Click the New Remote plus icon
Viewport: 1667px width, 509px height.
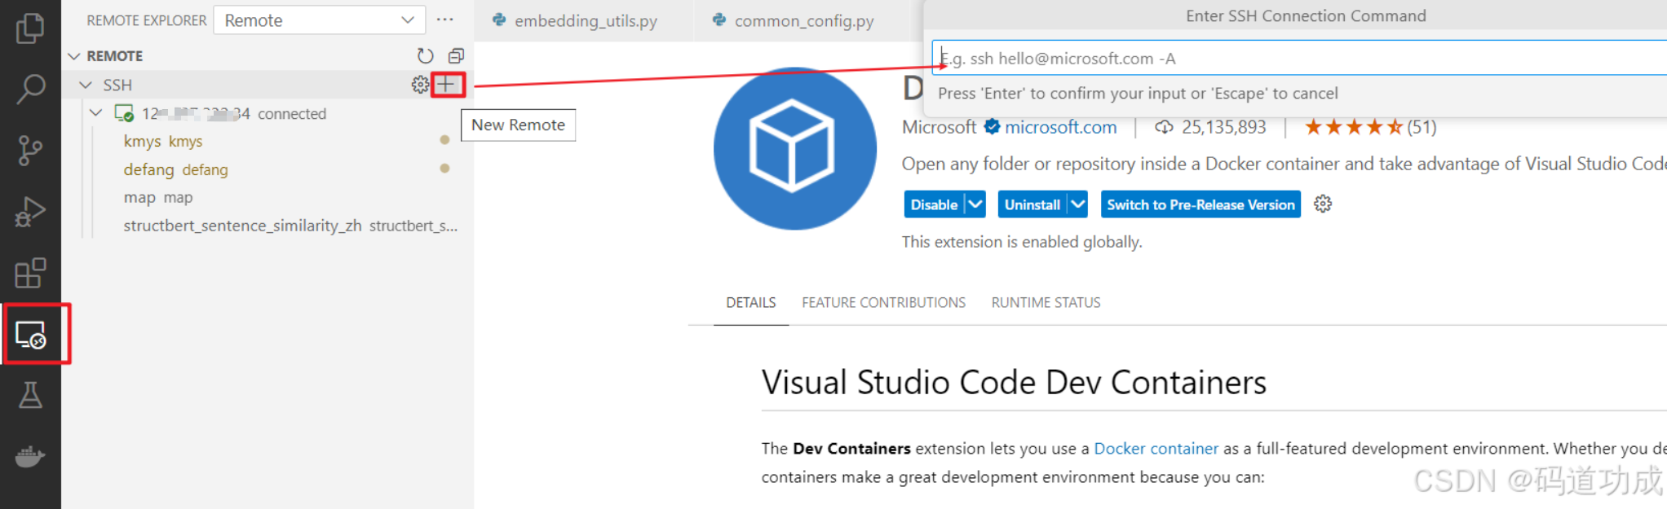tap(446, 84)
